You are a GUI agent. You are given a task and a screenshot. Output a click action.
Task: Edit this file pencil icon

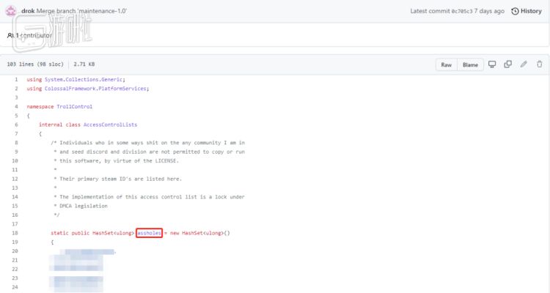[524, 64]
